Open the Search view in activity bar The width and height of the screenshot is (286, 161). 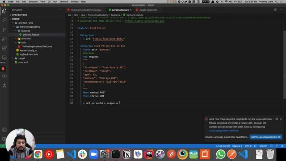[x=4, y=20]
